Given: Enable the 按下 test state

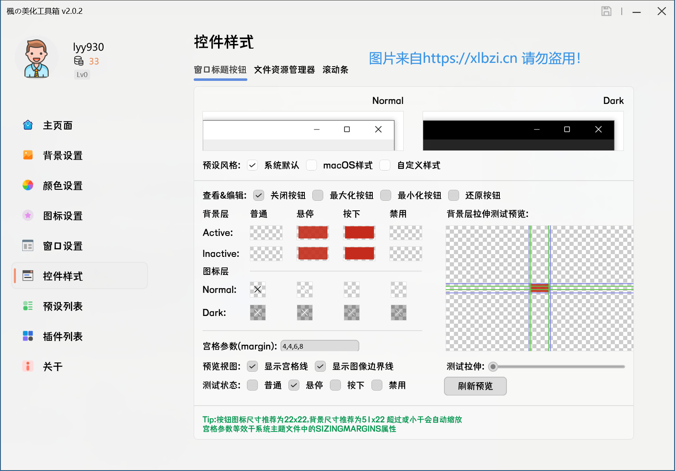Looking at the screenshot, I should 335,385.
